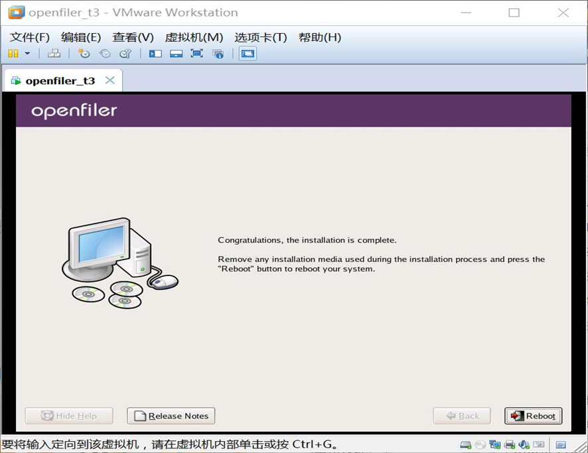
Task: Revert to the previous snapshot
Action: [105, 54]
